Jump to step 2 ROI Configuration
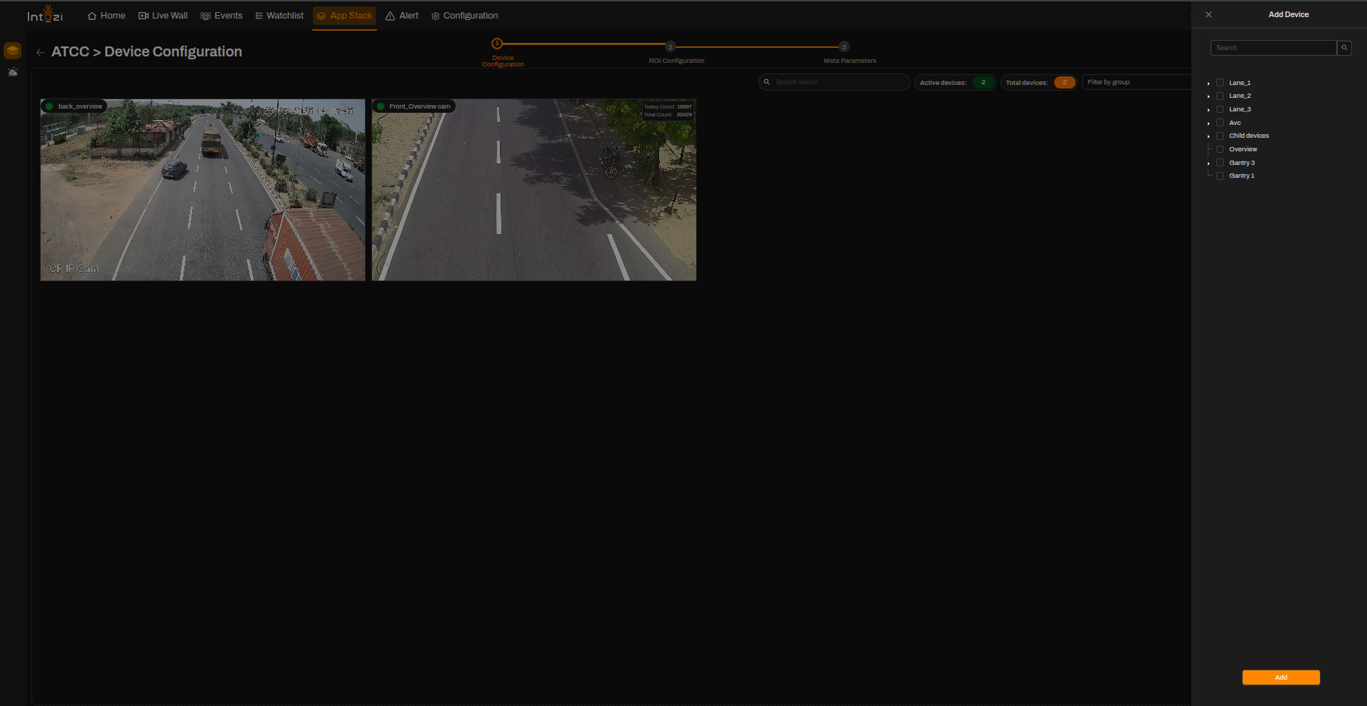 [671, 46]
